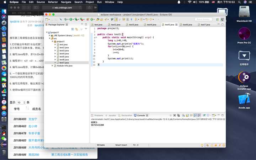Open 第三周总结&第一次实验报告 link
The image size is (256, 160).
[70, 155]
